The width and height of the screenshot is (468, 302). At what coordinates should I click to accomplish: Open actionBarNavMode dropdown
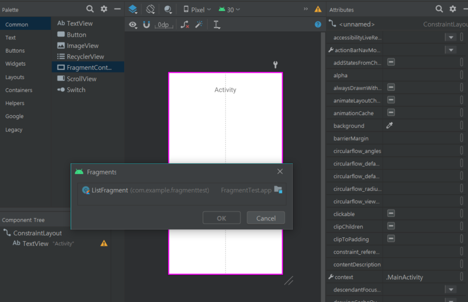(451, 50)
